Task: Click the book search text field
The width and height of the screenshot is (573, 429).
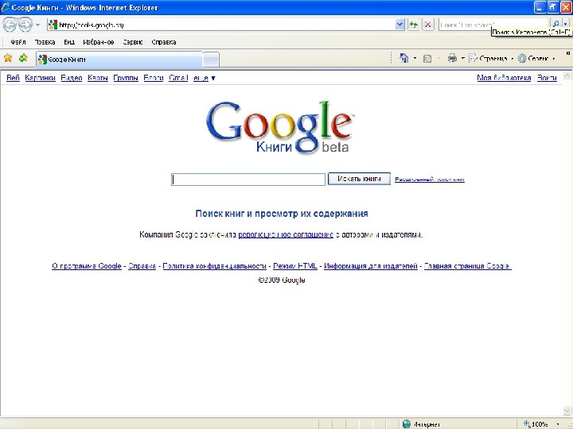Action: [x=248, y=180]
